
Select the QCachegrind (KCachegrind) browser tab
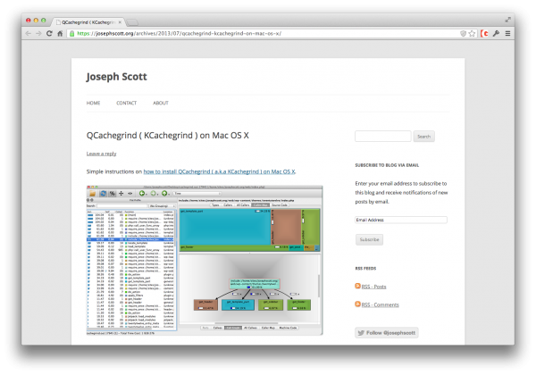(88, 22)
